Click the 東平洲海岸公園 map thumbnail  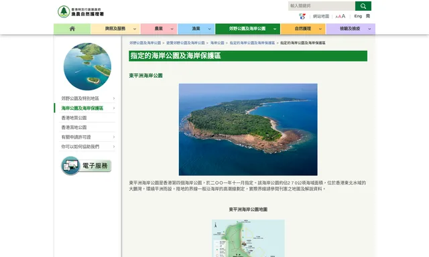point(248,238)
